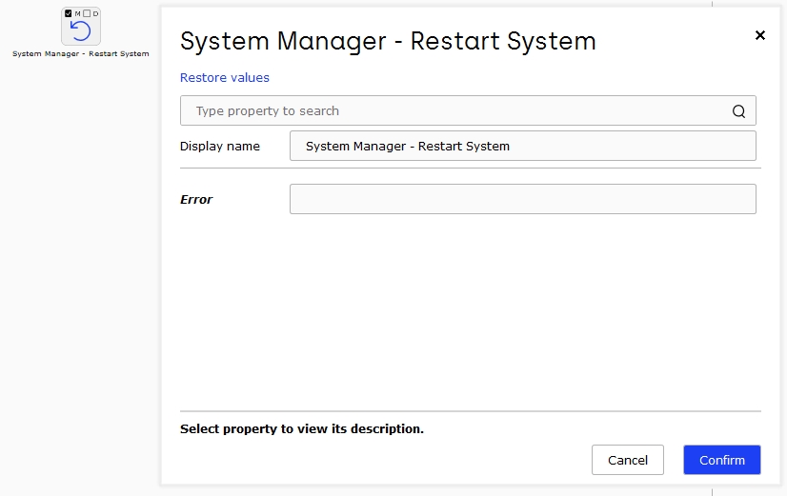Image resolution: width=787 pixels, height=496 pixels.
Task: Cancel the dialog changes
Action: click(627, 460)
